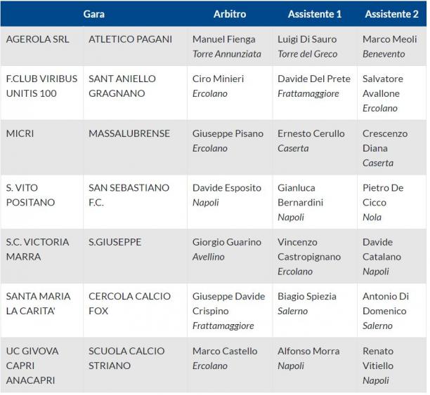
Task: Click referee Ciro Minieri's cell
Action: [230, 93]
